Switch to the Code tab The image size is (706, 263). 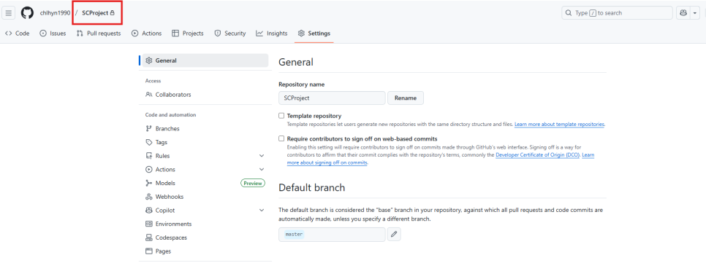[x=17, y=34]
